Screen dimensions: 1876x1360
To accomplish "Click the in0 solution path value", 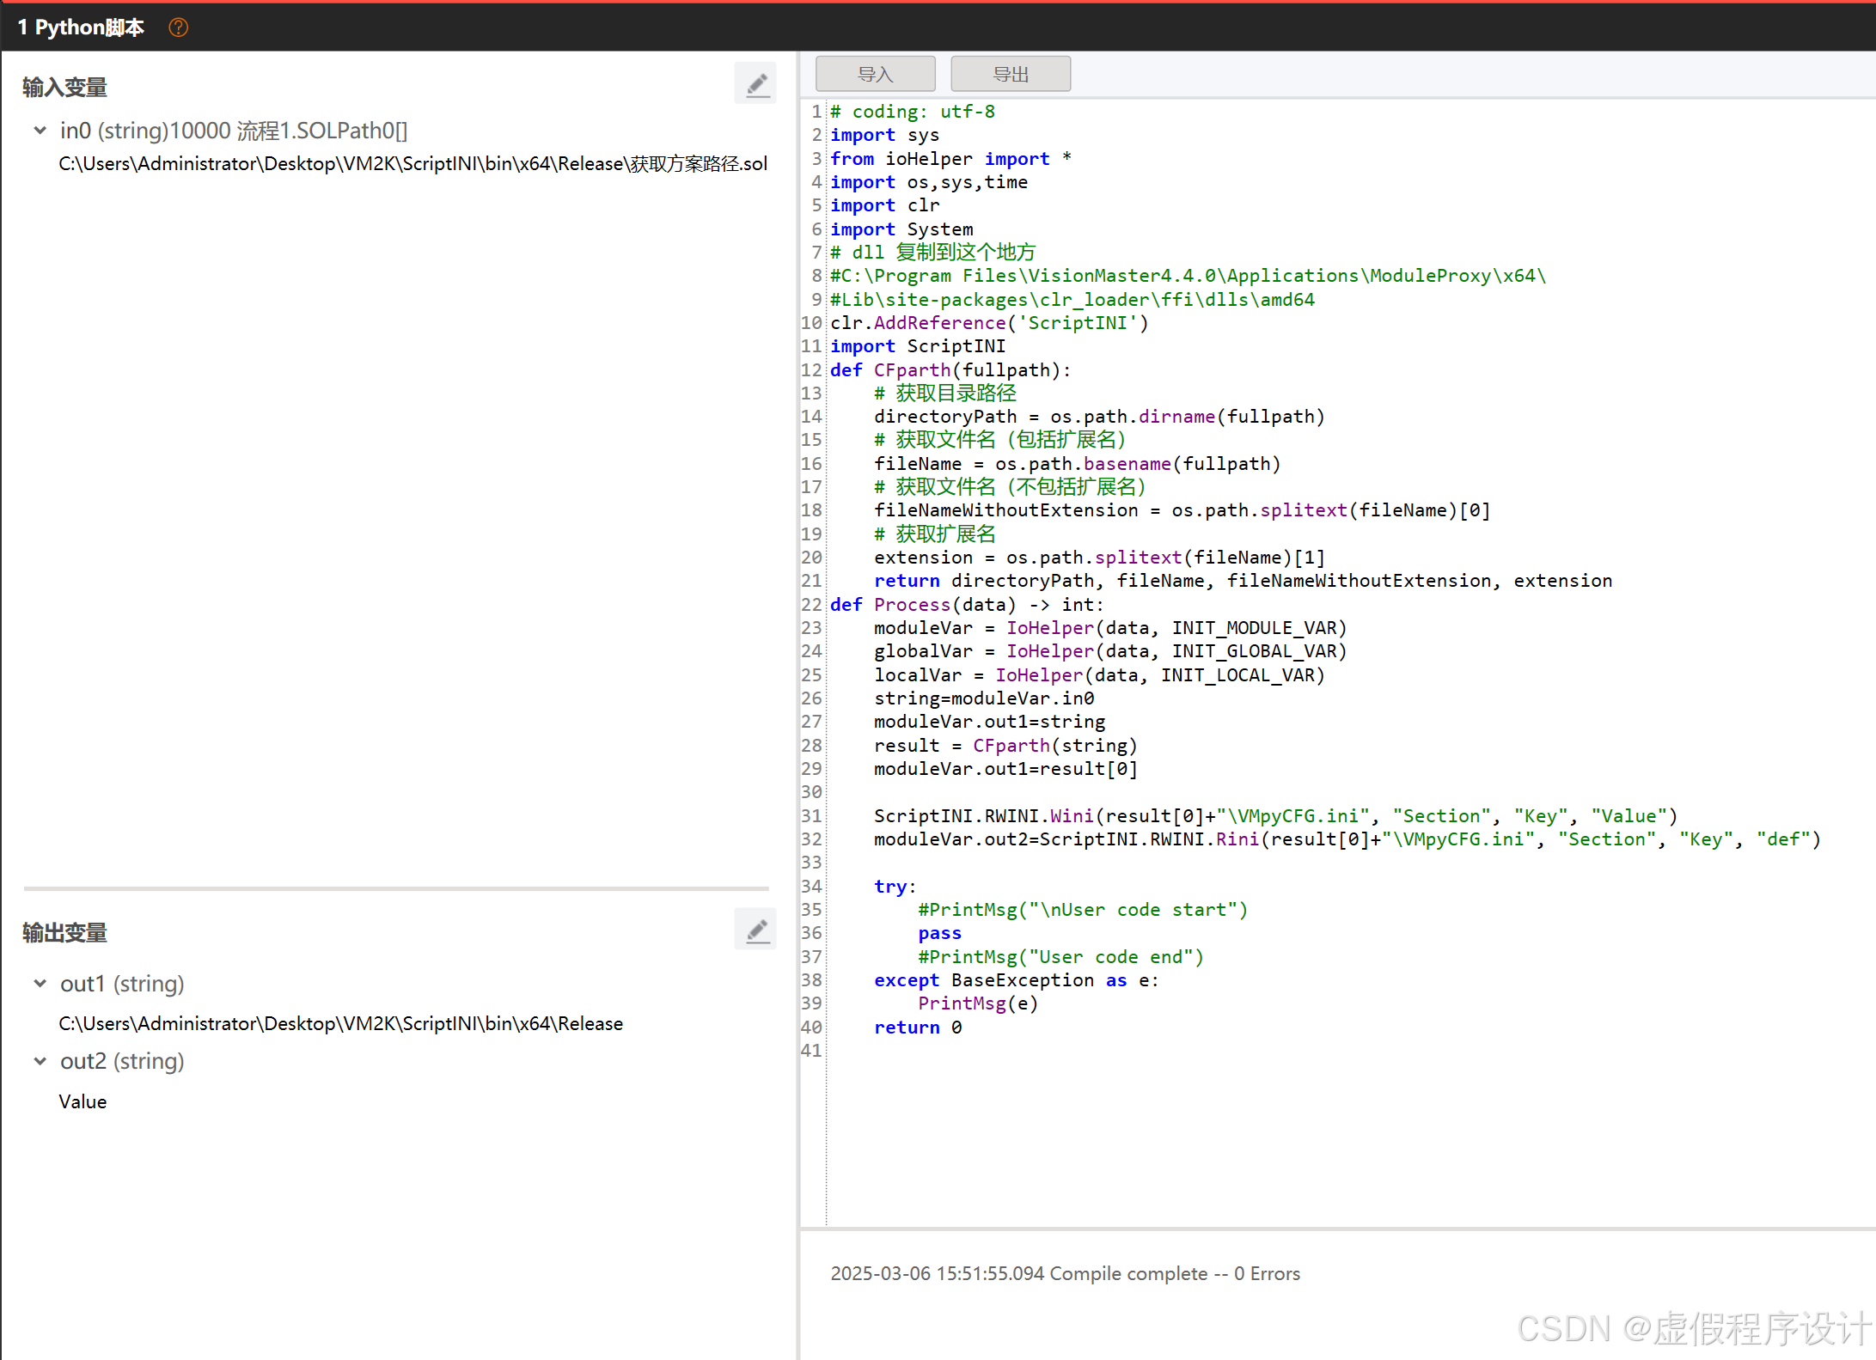I will click(x=412, y=164).
